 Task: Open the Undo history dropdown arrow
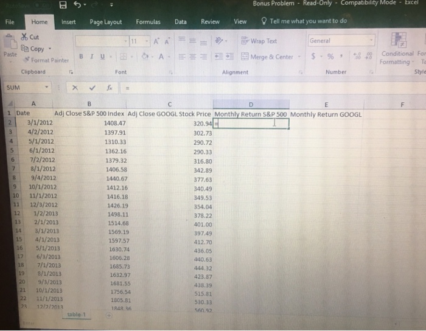[85, 5]
